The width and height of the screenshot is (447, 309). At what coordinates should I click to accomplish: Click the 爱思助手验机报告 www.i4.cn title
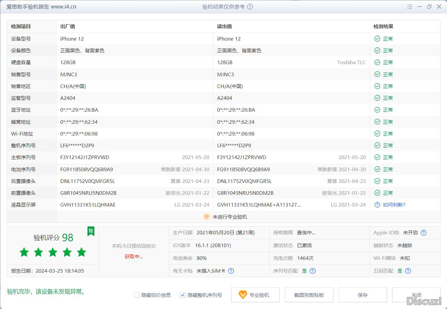click(41, 7)
